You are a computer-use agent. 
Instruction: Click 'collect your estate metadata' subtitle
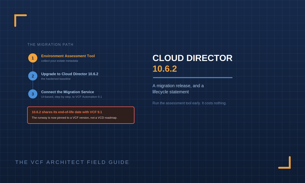(60, 61)
